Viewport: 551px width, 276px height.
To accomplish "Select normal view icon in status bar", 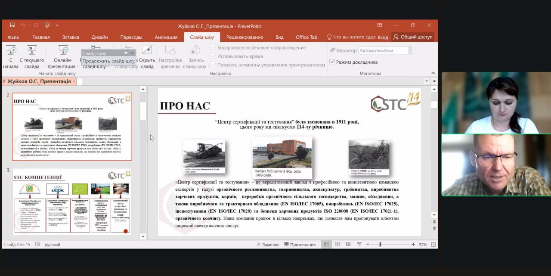I will pyautogui.click(x=327, y=245).
